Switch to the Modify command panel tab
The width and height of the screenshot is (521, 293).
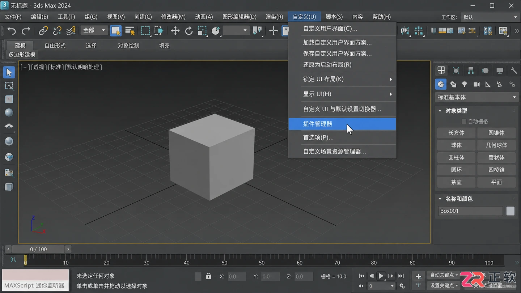point(456,71)
